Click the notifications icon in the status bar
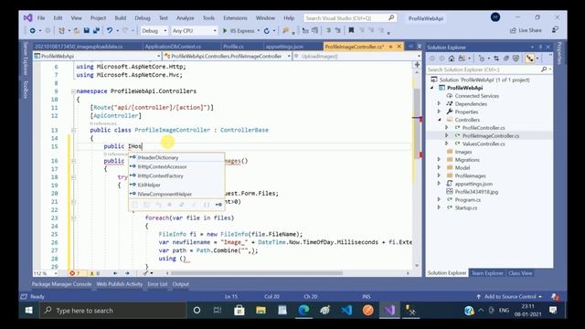The image size is (585, 329). click(x=555, y=296)
